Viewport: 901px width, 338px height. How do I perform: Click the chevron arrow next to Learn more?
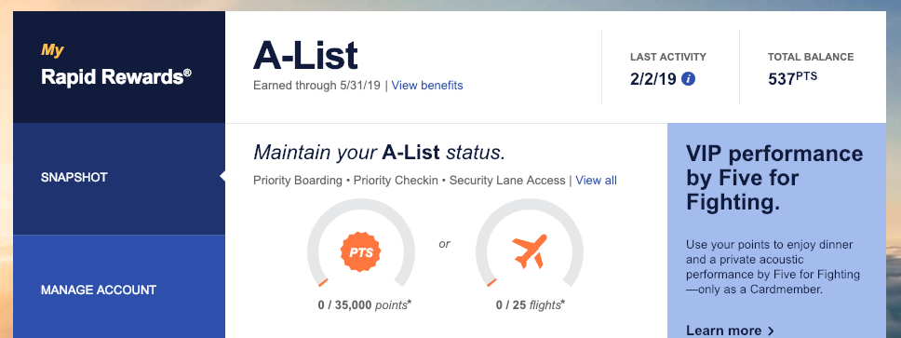(771, 331)
